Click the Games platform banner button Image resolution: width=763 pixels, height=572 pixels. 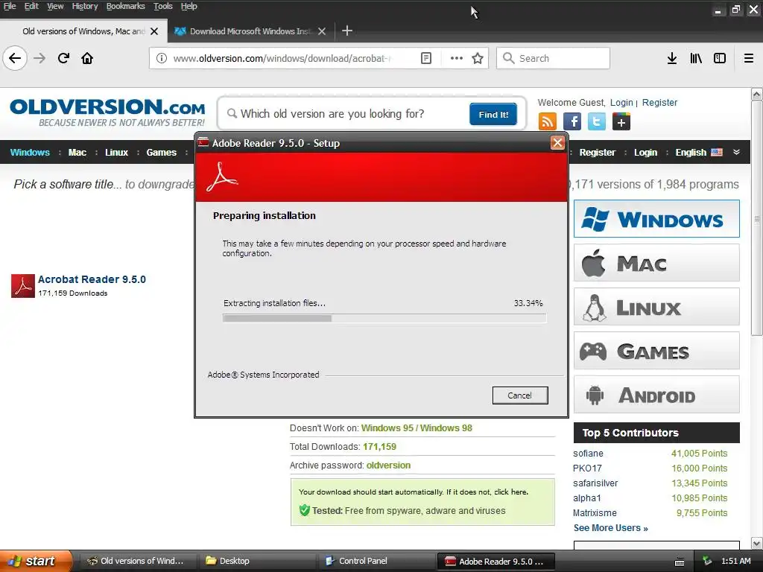[x=656, y=350]
